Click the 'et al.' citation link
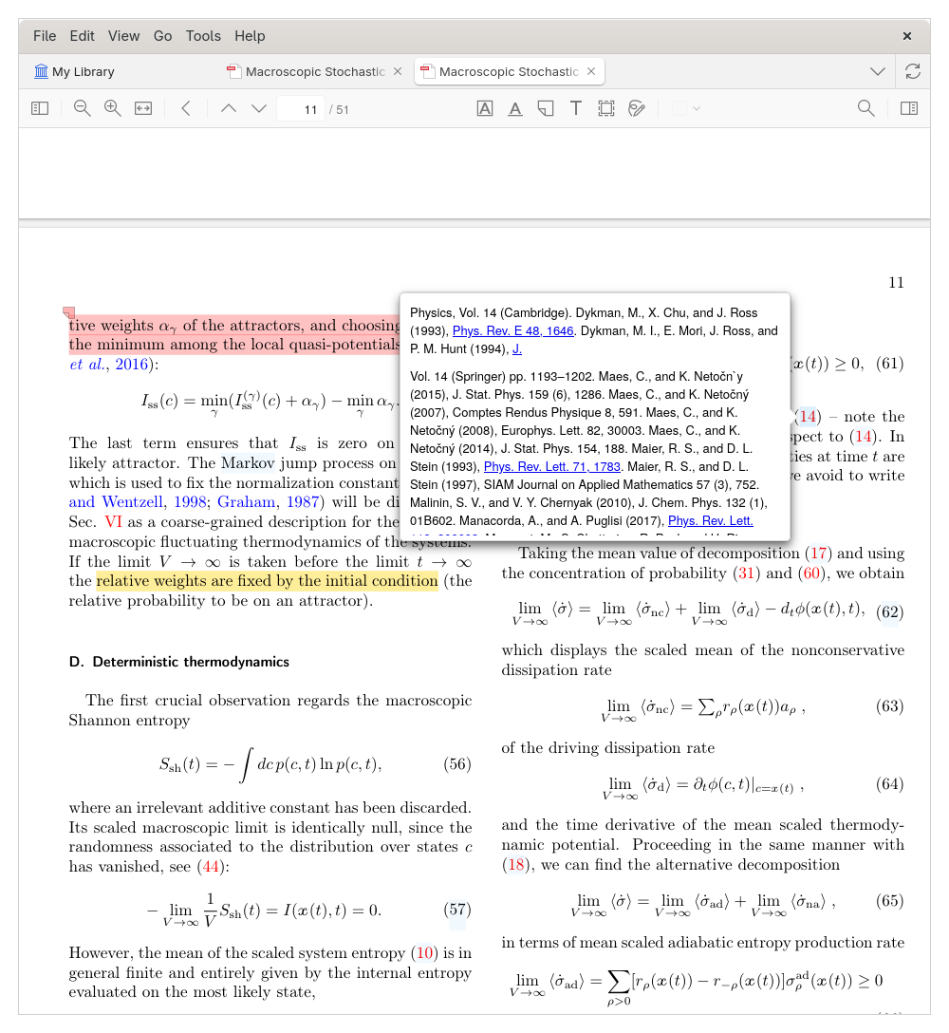949x1033 pixels. 86,365
